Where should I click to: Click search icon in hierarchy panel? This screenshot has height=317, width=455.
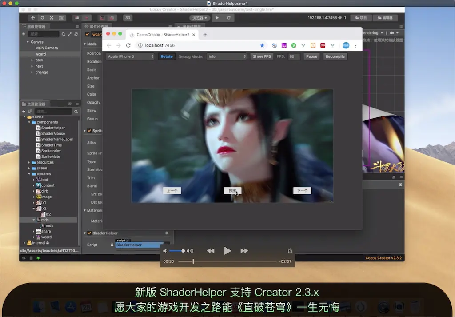63,34
